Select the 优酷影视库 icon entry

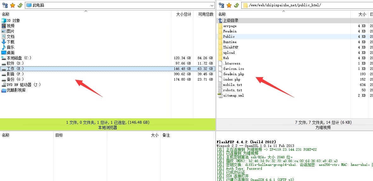pyautogui.click(x=16, y=90)
